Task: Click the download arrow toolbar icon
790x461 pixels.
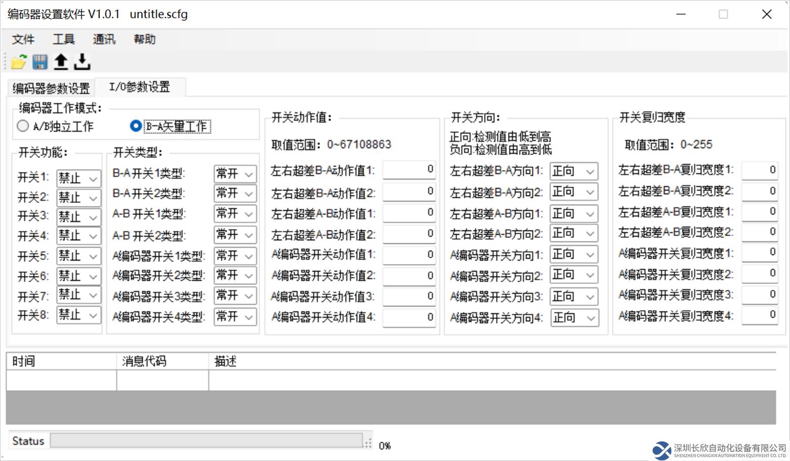Action: (x=82, y=62)
